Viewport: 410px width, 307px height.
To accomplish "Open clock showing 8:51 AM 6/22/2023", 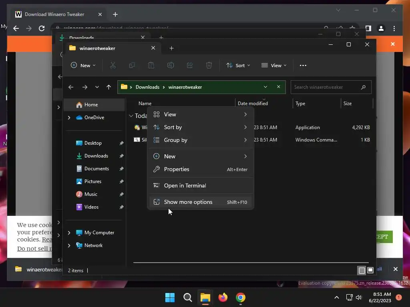I will (380, 297).
